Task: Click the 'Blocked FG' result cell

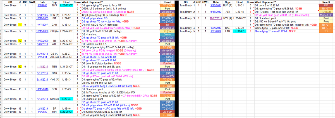Action: [167, 70]
